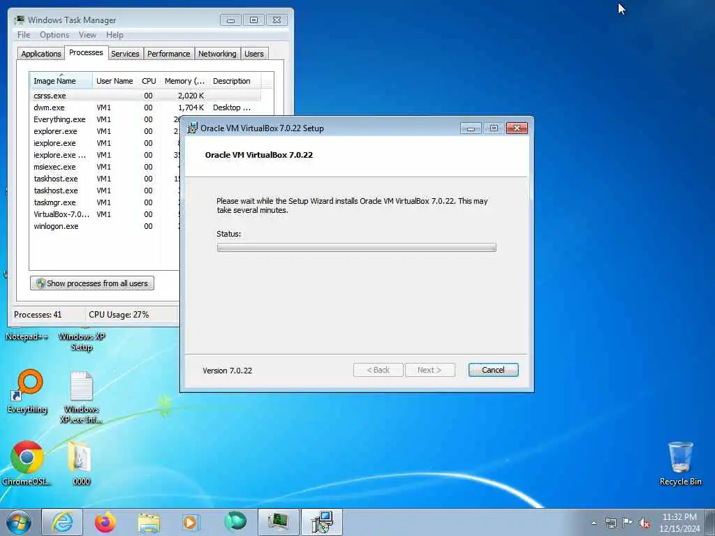
Task: Open Task Manager View menu
Action: point(87,35)
